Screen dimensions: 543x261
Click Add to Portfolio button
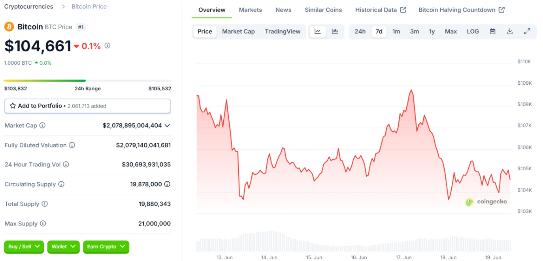click(x=87, y=106)
